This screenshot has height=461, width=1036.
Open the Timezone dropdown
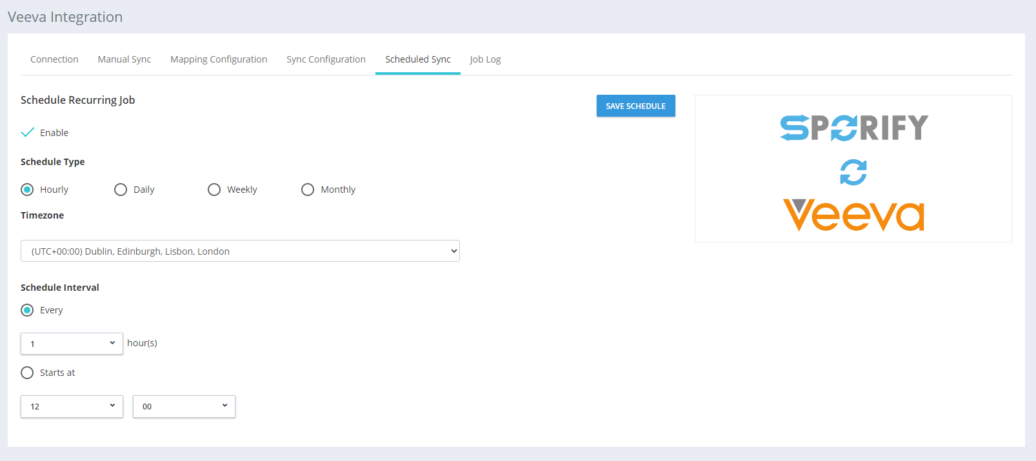pos(240,251)
